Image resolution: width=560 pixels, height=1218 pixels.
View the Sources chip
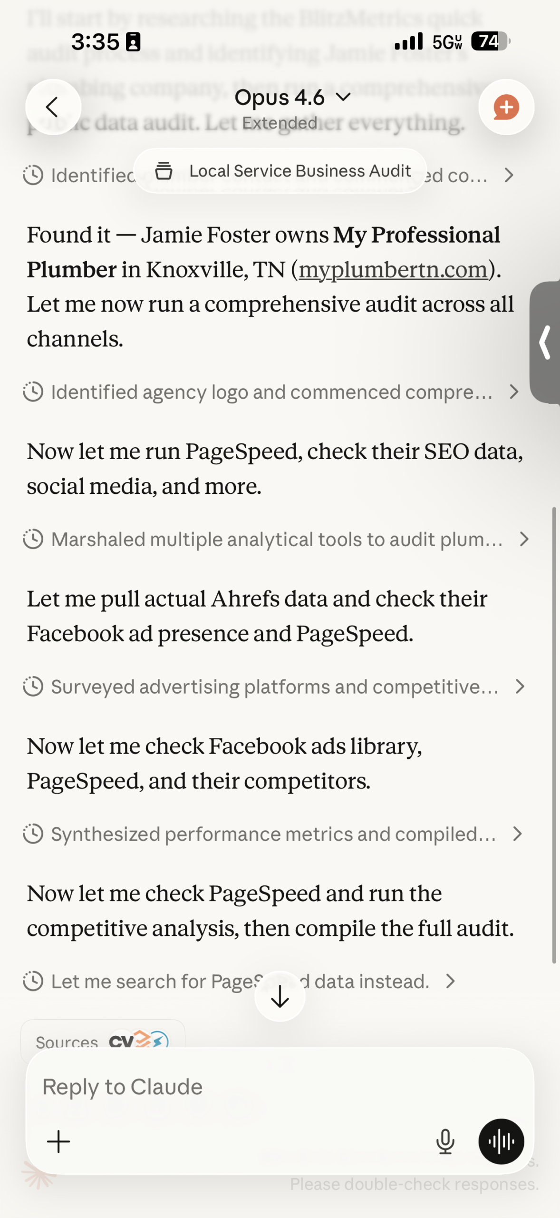(102, 1040)
